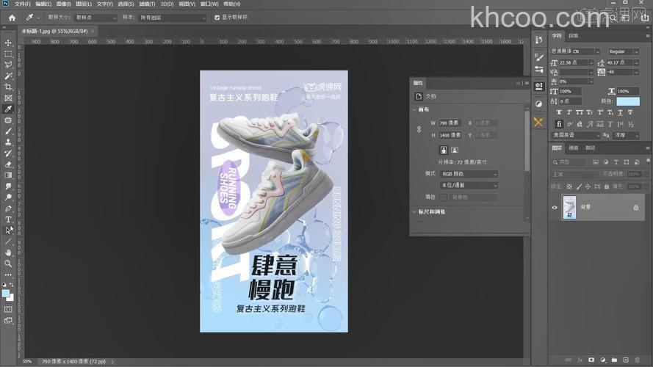Open the 8-bit channel depth dropdown
The width and height of the screenshot is (653, 367).
point(469,185)
